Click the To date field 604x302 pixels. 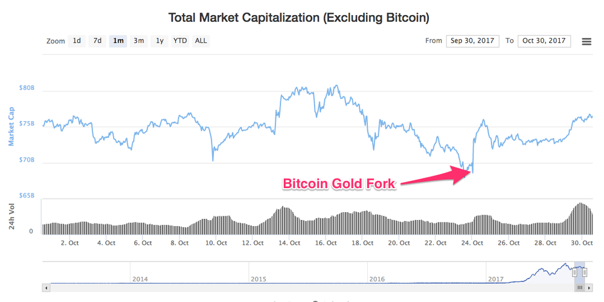(x=544, y=41)
